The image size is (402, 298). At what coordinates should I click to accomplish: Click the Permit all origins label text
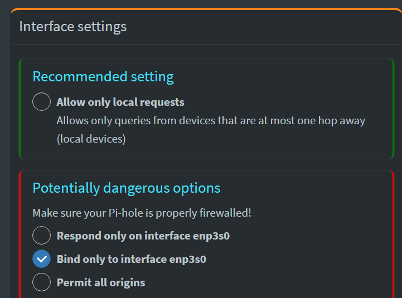[x=101, y=282]
